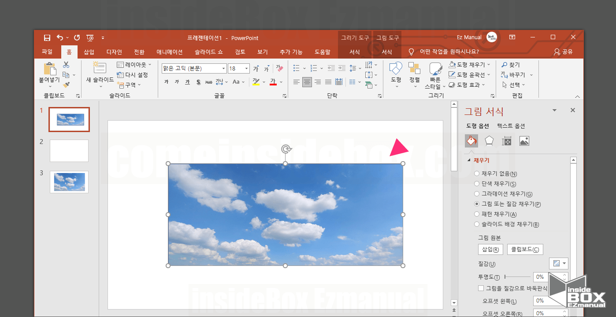Select 슬라이드 배경 채우기 radio button
Viewport: 616px width, 317px height.
coord(477,224)
